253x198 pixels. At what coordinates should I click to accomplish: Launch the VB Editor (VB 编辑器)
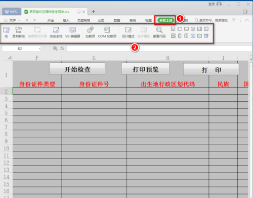click(73, 32)
